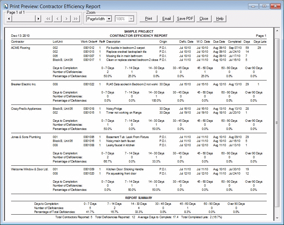Viewport: 284px width, 225px height.
Task: Click the CONTRACTOR EFFICIENCY REPORT heading
Action: point(139,36)
